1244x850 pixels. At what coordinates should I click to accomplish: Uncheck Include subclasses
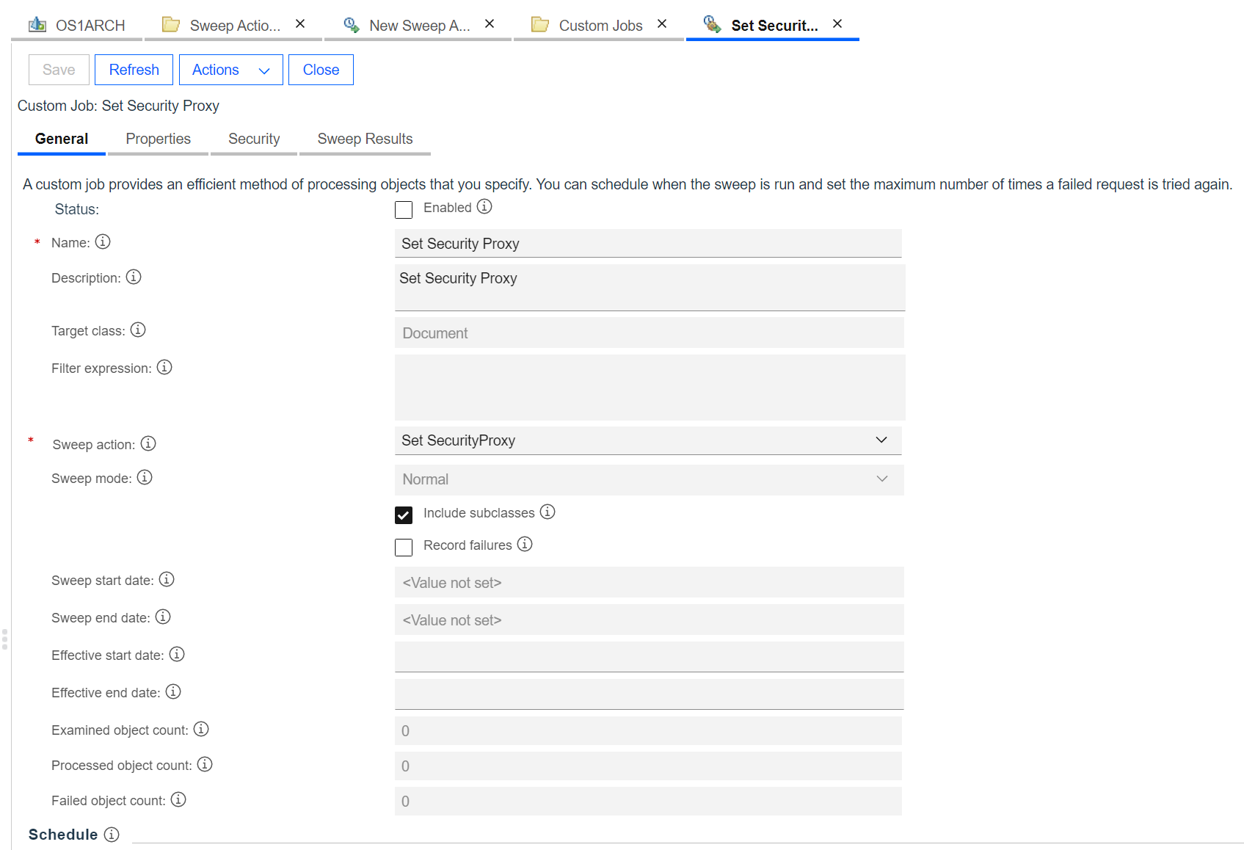coord(404,515)
